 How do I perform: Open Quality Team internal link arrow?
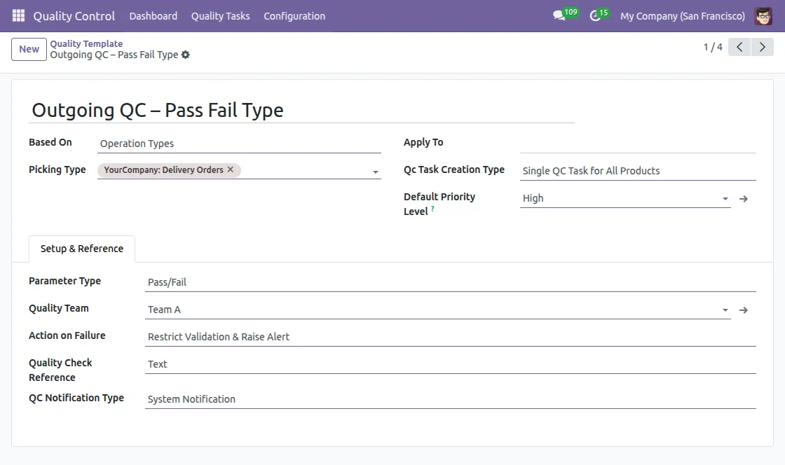744,310
